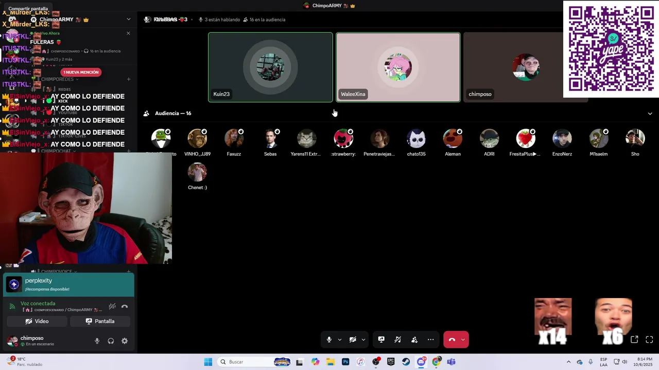Enter full screen mode
This screenshot has width=659, height=370.
[x=649, y=340]
